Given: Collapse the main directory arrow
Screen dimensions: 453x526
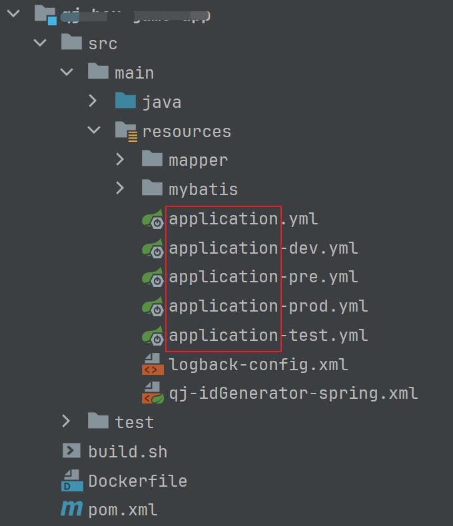Looking at the screenshot, I should tap(67, 73).
